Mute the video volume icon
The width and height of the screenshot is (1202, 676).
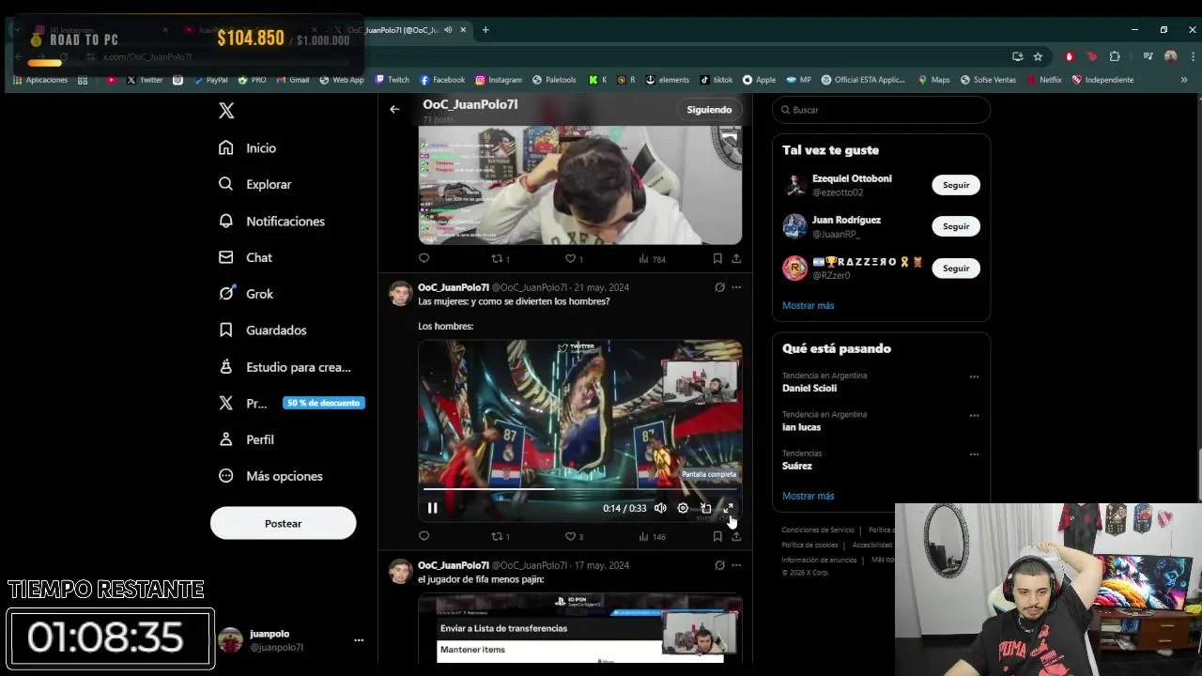click(x=660, y=508)
